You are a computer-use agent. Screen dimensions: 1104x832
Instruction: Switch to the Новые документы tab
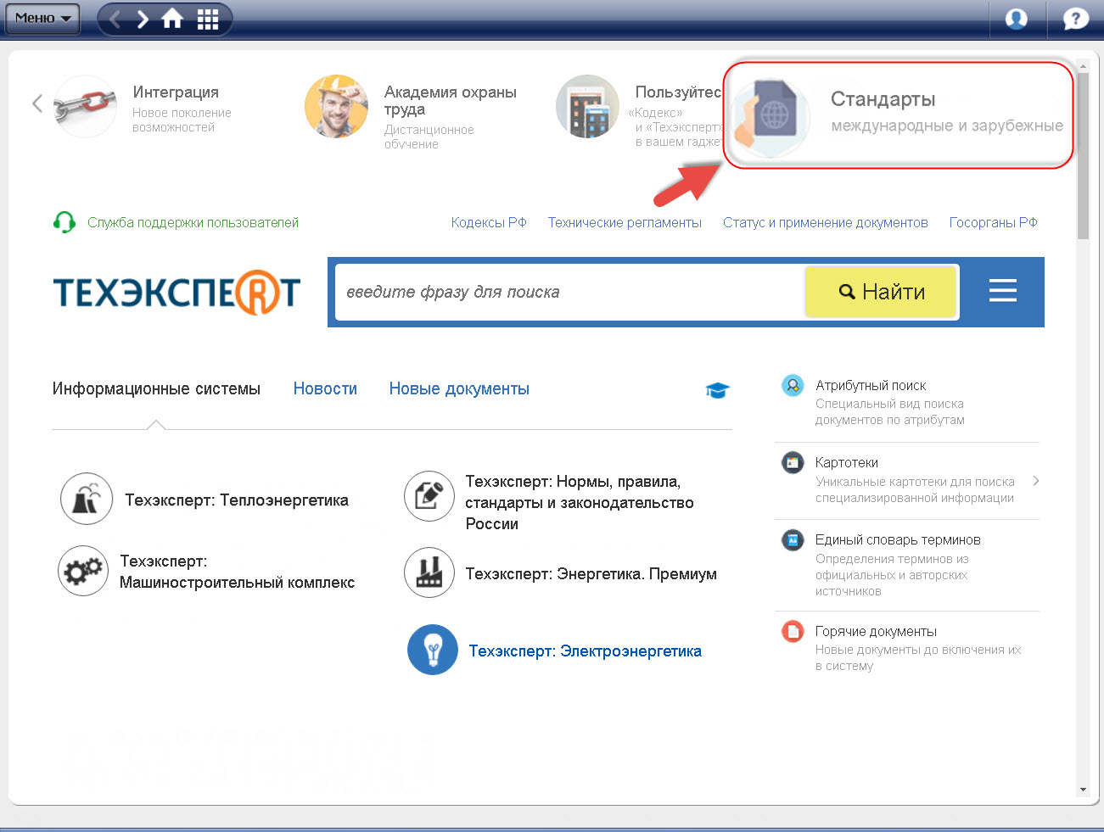click(459, 388)
